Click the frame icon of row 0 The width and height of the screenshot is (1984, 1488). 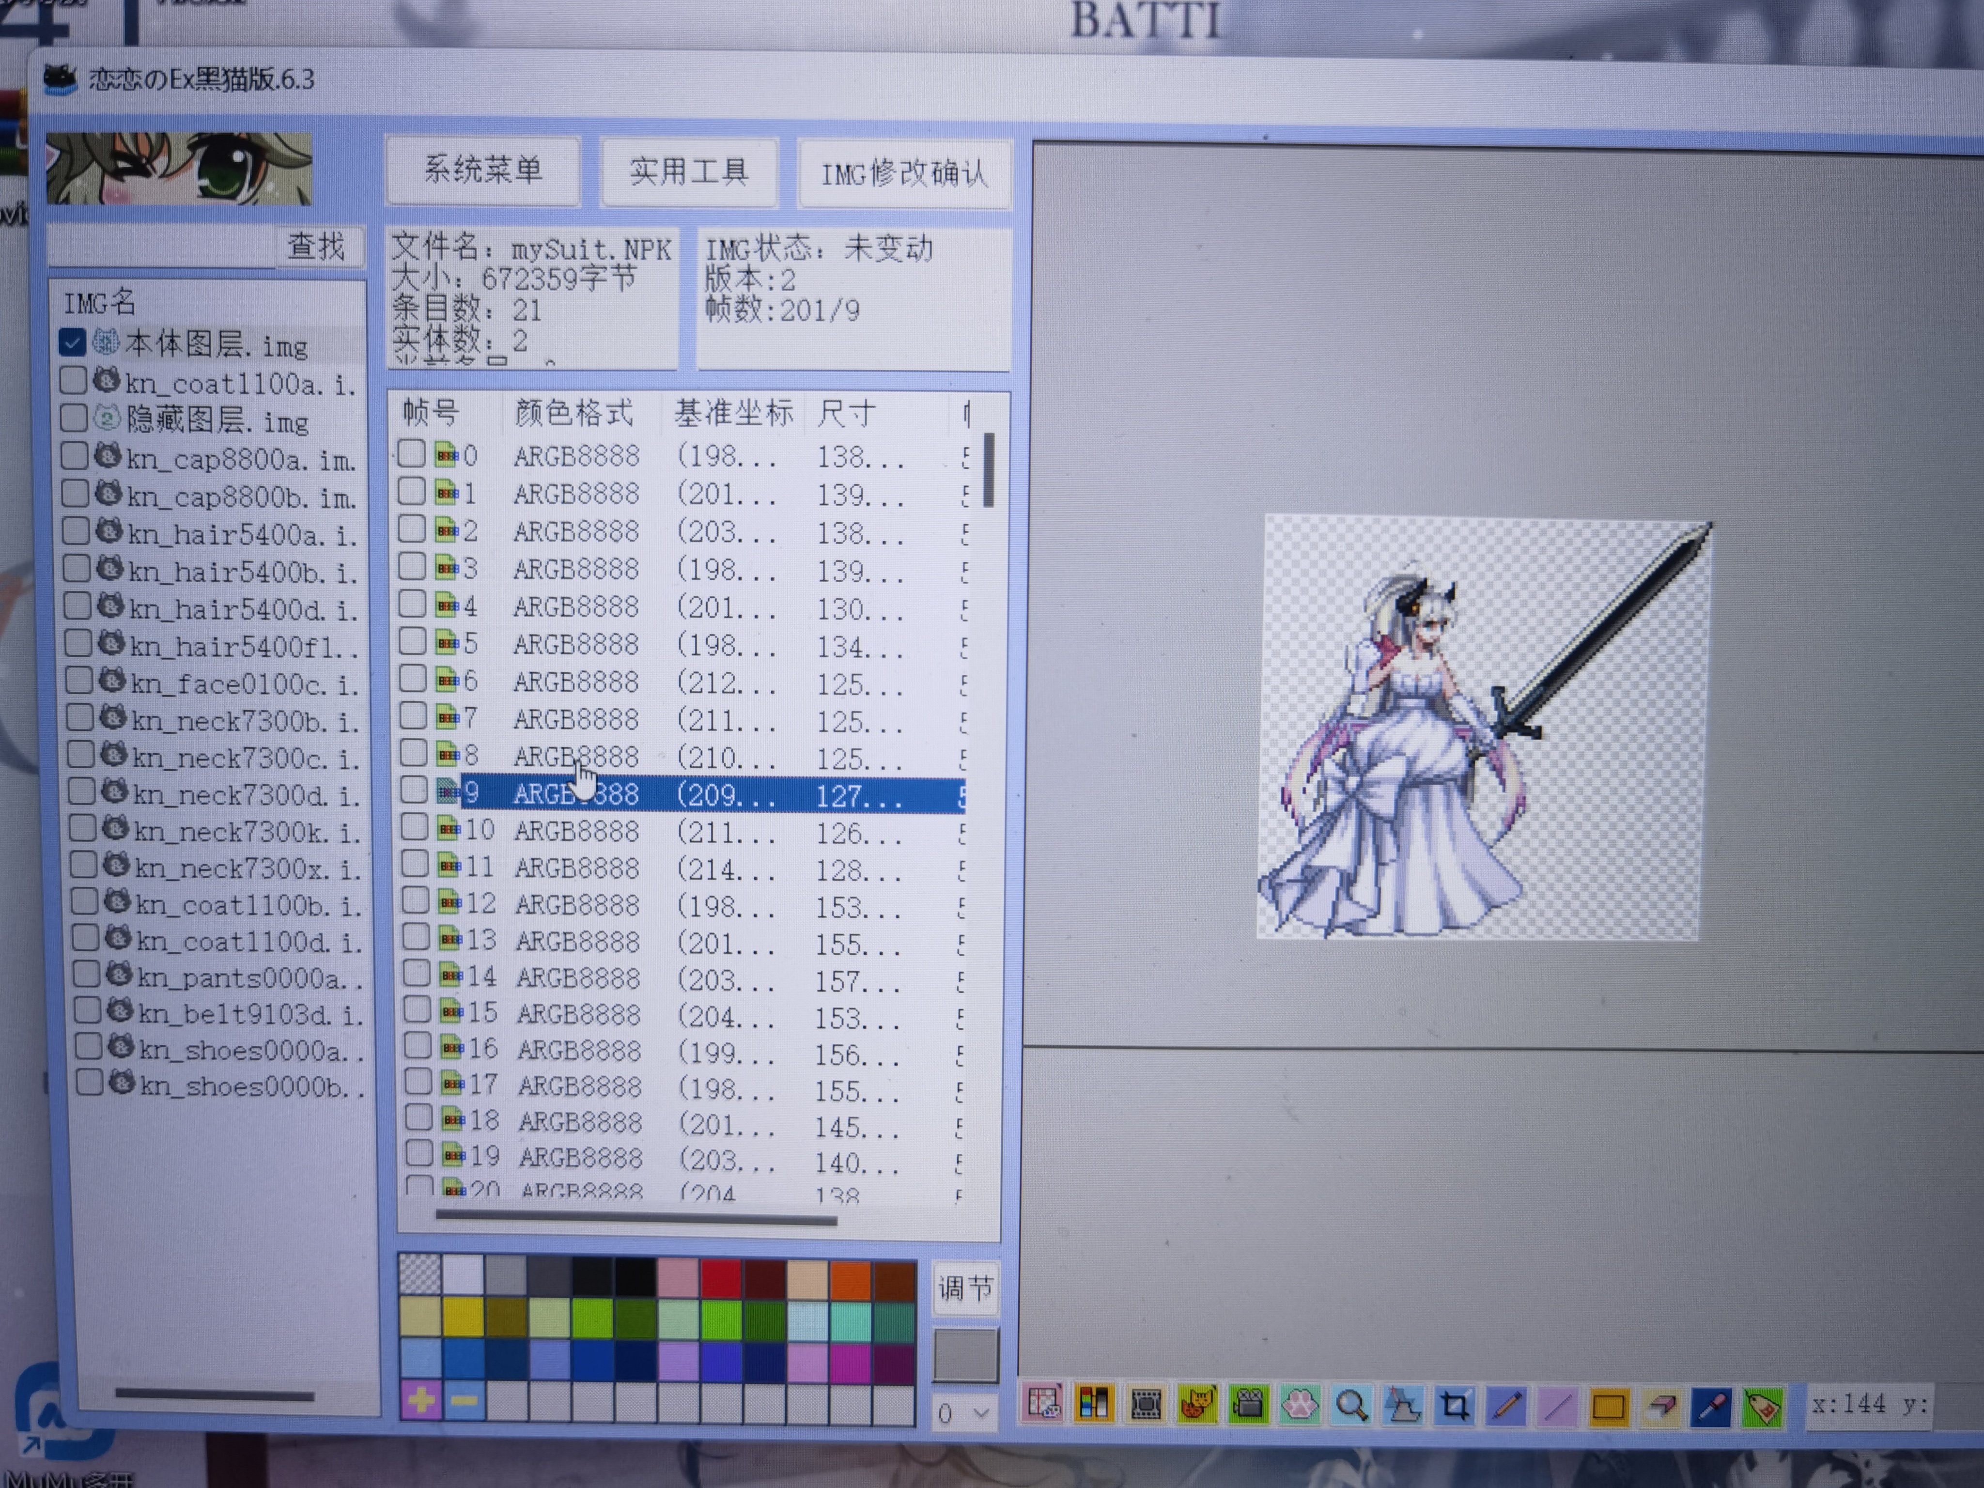click(x=446, y=455)
